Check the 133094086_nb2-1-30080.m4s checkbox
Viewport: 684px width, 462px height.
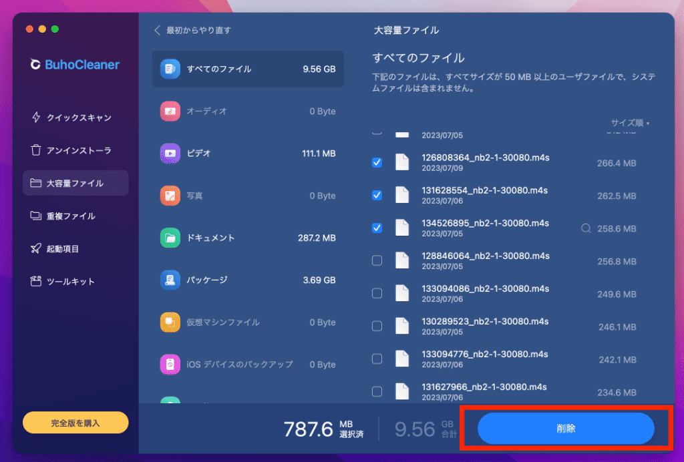pyautogui.click(x=377, y=293)
